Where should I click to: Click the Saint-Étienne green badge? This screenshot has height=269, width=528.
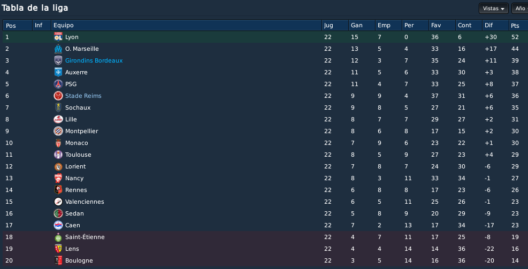click(58, 237)
